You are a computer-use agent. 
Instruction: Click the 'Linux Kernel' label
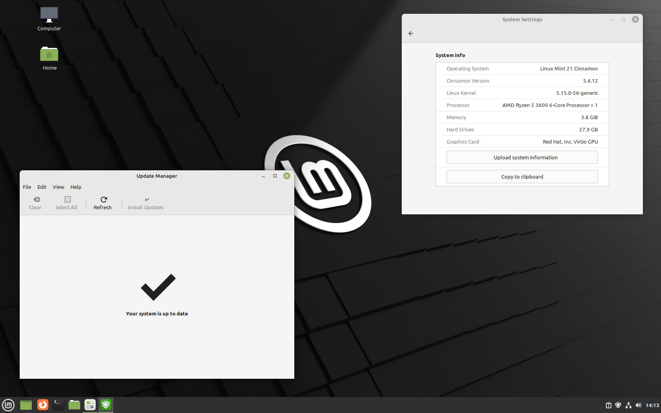[x=461, y=93]
